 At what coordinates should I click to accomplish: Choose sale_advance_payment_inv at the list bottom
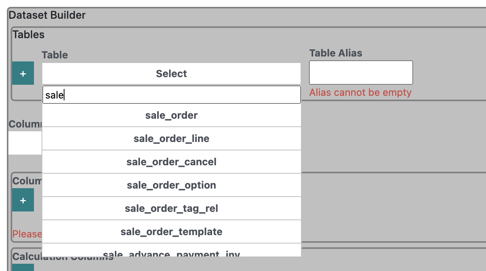point(171,250)
